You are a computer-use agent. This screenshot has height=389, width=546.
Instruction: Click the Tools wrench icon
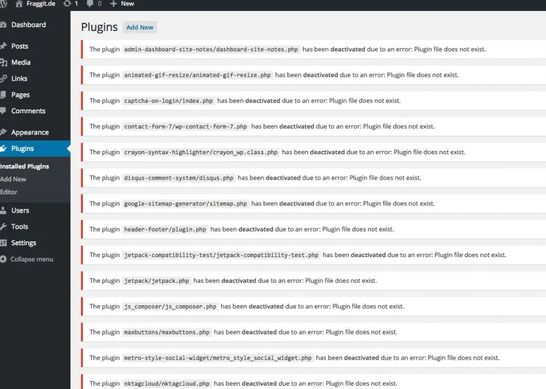[3, 226]
